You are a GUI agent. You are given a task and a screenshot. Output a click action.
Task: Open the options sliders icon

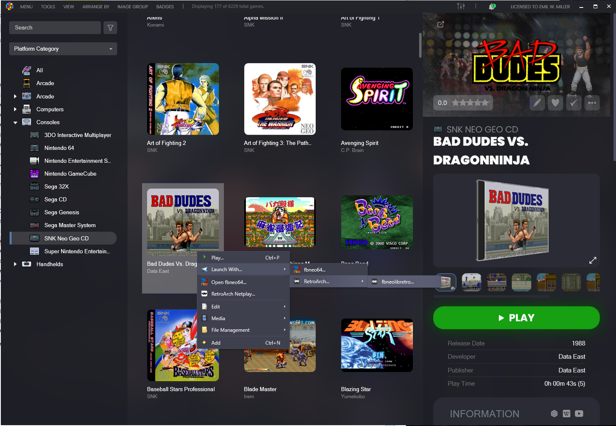(461, 6)
